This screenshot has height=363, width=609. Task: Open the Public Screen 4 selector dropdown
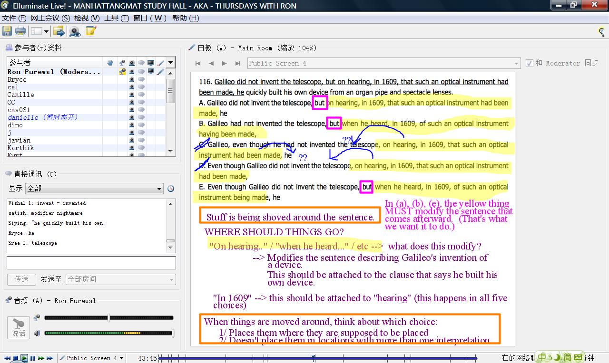click(384, 63)
